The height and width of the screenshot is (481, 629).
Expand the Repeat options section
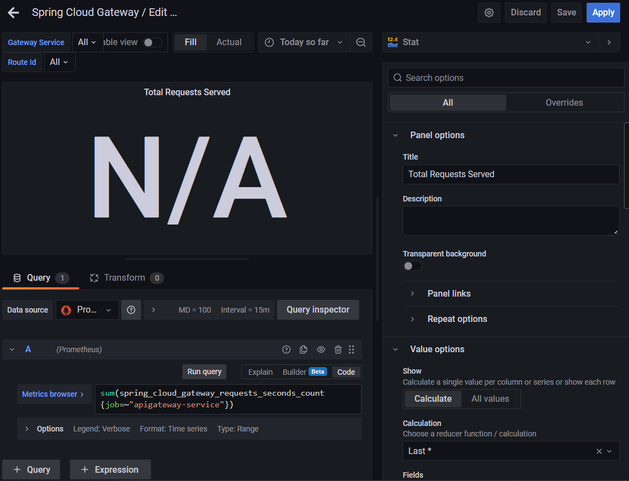[413, 319]
